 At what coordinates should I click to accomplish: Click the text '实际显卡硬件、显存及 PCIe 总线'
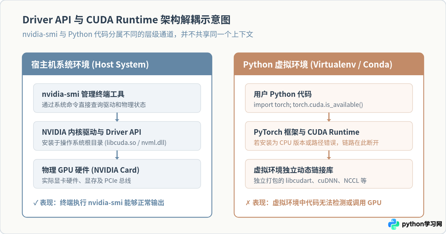pos(86,180)
